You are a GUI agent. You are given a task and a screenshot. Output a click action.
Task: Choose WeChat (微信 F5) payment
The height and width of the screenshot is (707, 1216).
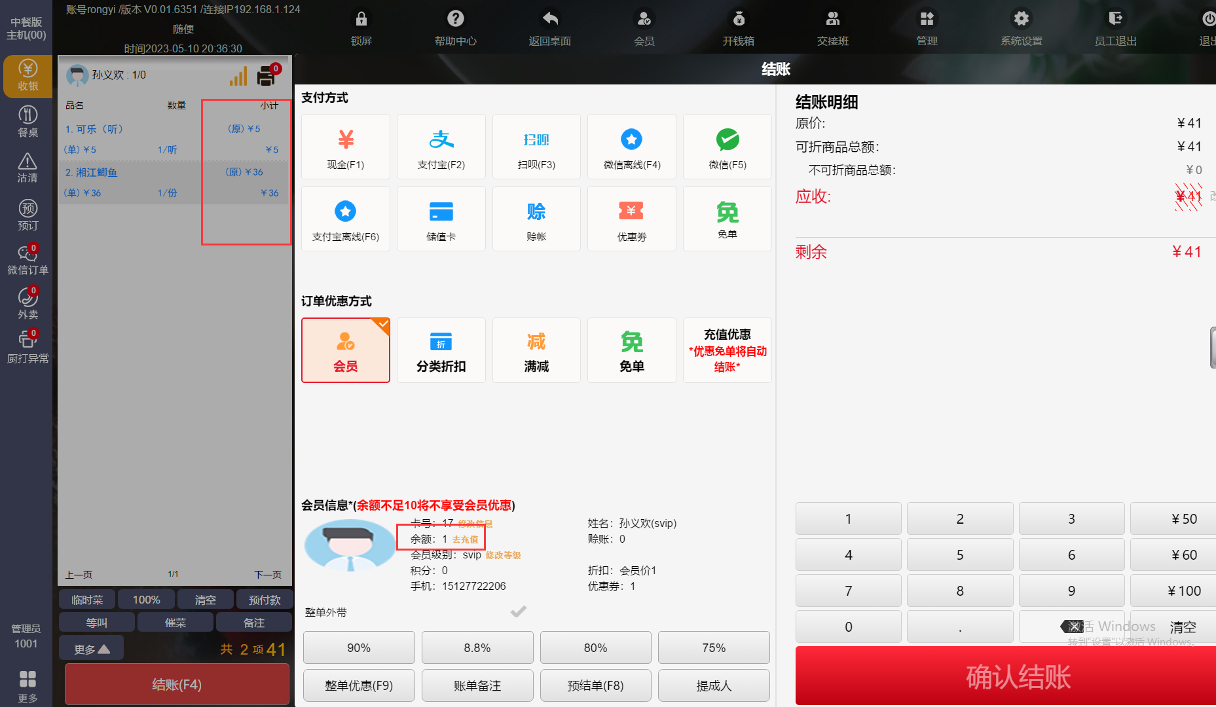coord(727,147)
